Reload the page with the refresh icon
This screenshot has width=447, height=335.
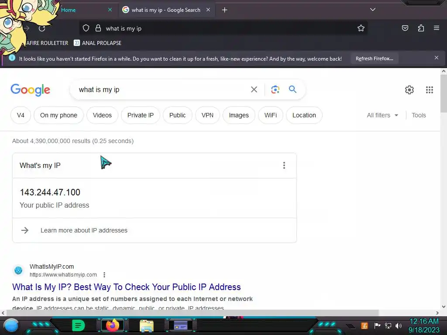[42, 28]
